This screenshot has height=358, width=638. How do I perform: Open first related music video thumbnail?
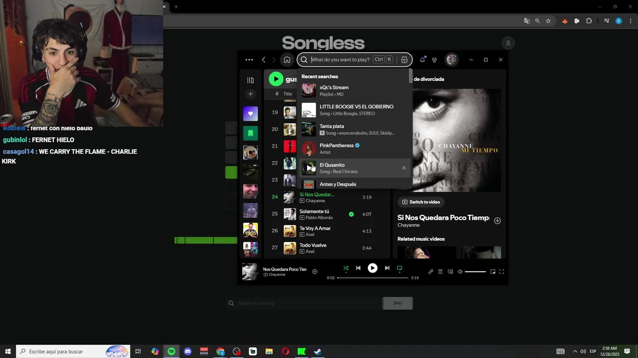[427, 252]
